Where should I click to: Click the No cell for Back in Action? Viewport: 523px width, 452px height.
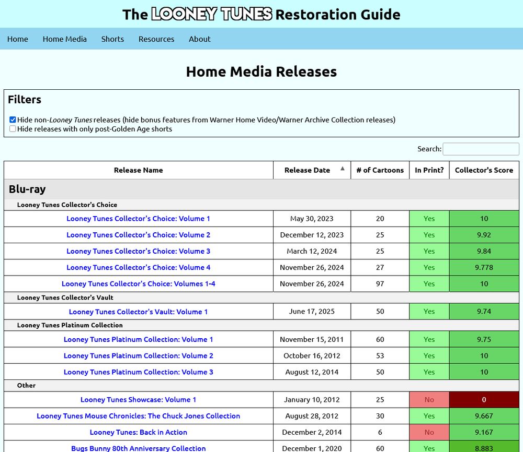[429, 432]
